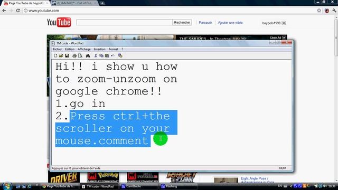This screenshot has width=338, height=190.
Task: Click the 'Hi!! i show u how' line
Action: point(116,66)
